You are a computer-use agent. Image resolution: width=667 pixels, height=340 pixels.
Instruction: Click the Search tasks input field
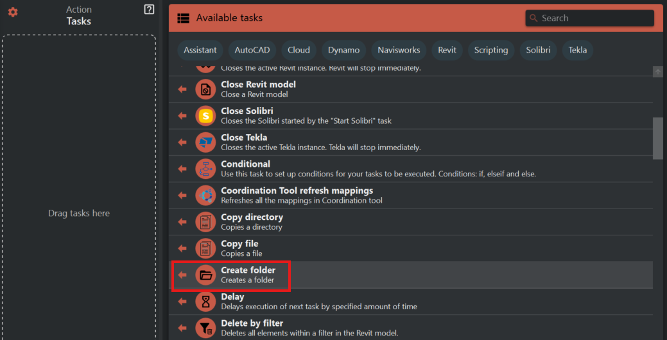click(589, 18)
